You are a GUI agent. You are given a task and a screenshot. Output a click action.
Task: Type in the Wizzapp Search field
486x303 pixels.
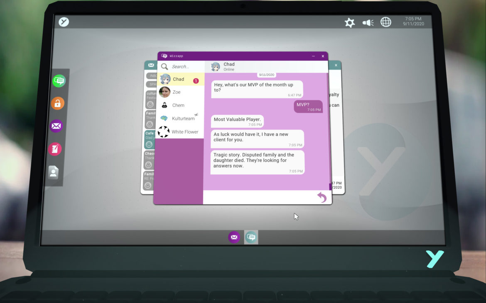point(185,67)
